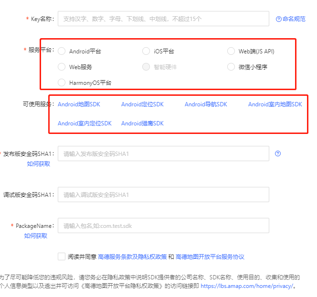Open the 命名规范 naming rules link
The image size is (317, 297).
pos(294,19)
